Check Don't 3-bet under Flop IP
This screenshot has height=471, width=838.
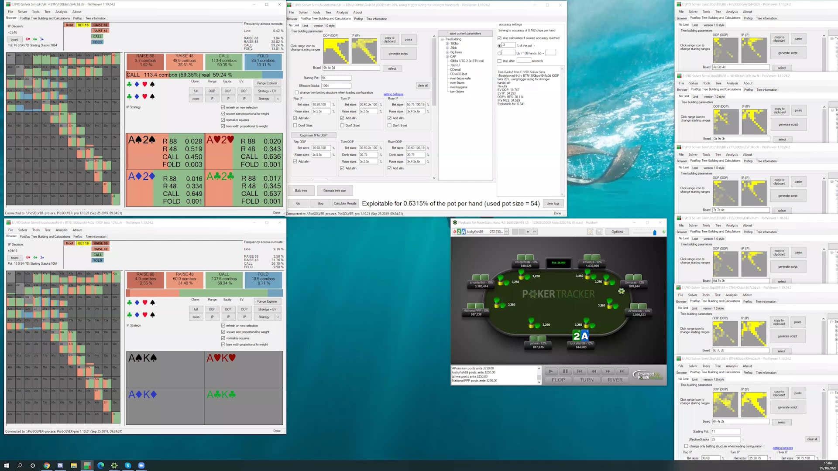pos(295,126)
